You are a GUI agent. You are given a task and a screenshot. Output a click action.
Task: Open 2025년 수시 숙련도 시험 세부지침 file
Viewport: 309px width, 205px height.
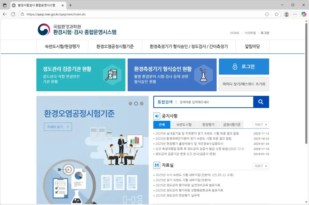(195, 175)
